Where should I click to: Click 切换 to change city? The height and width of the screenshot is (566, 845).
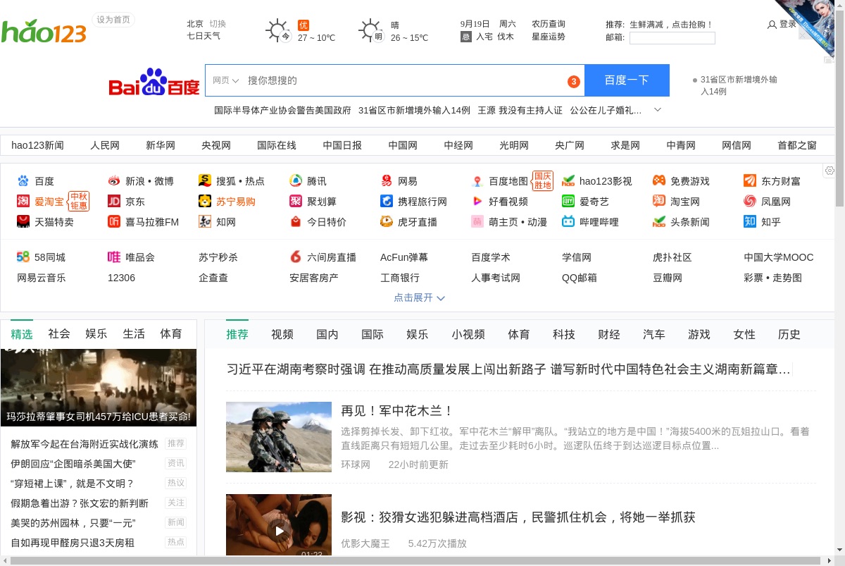(x=218, y=24)
